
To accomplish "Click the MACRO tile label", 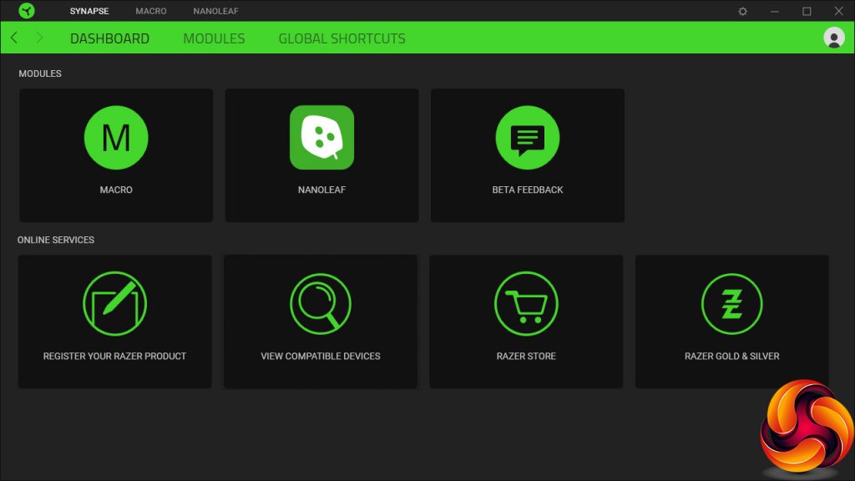I will [116, 190].
